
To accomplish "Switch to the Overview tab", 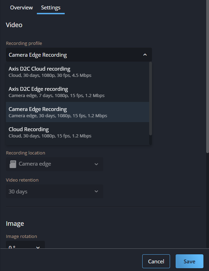I will click(x=21, y=8).
